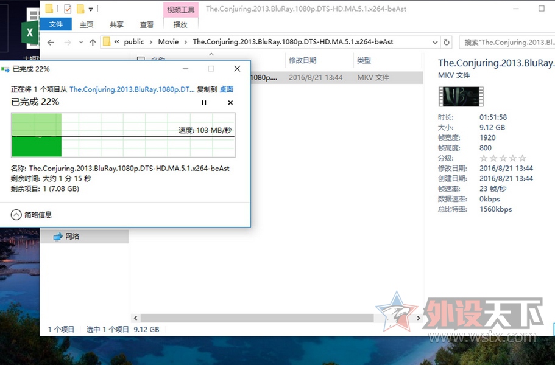Click the public breadcrumb in address bar
This screenshot has width=555, height=365.
134,42
